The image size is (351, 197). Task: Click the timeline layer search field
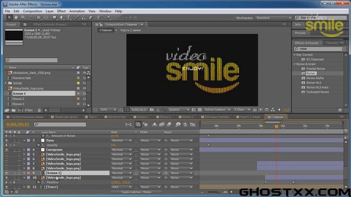(x=60, y=125)
